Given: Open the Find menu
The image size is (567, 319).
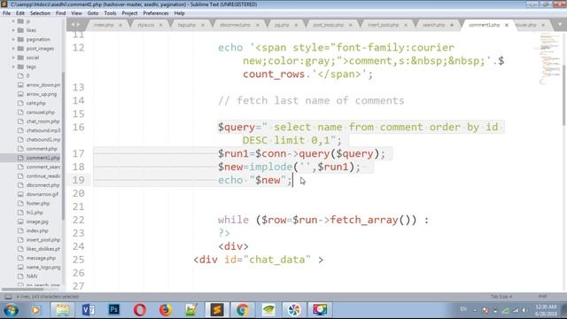Looking at the screenshot, I should coord(61,13).
